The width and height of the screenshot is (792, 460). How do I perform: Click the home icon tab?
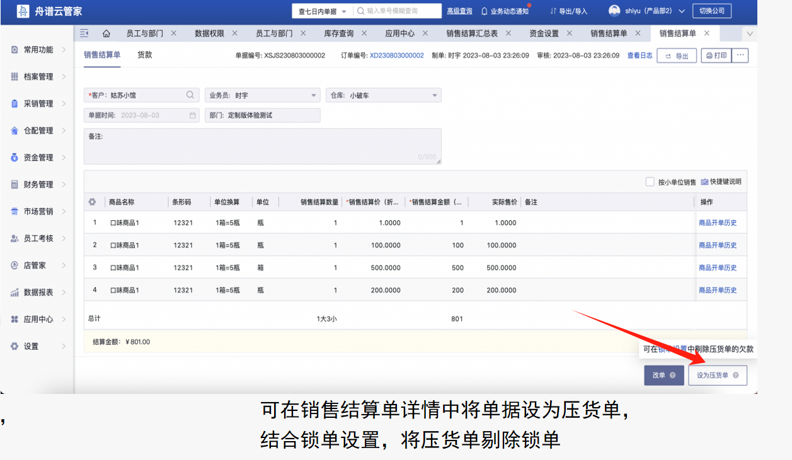coord(106,33)
